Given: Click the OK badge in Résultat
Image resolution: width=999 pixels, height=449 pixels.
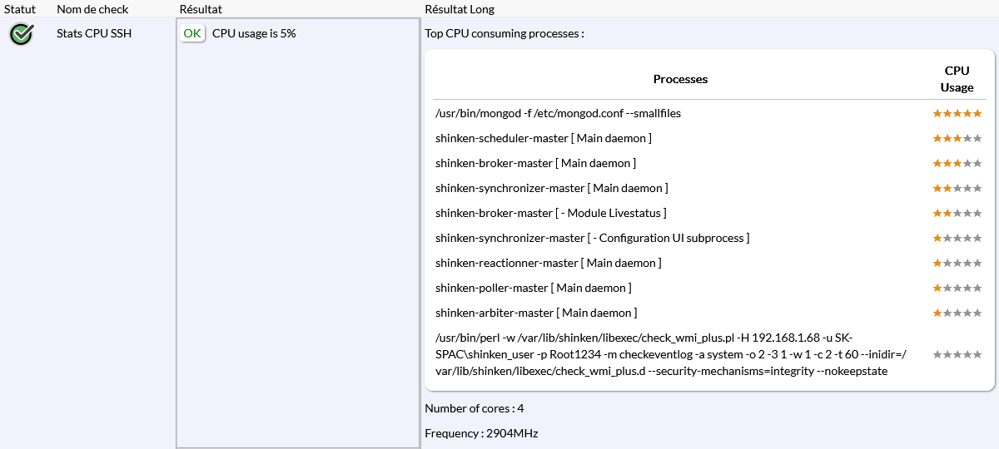Looking at the screenshot, I should tap(192, 33).
